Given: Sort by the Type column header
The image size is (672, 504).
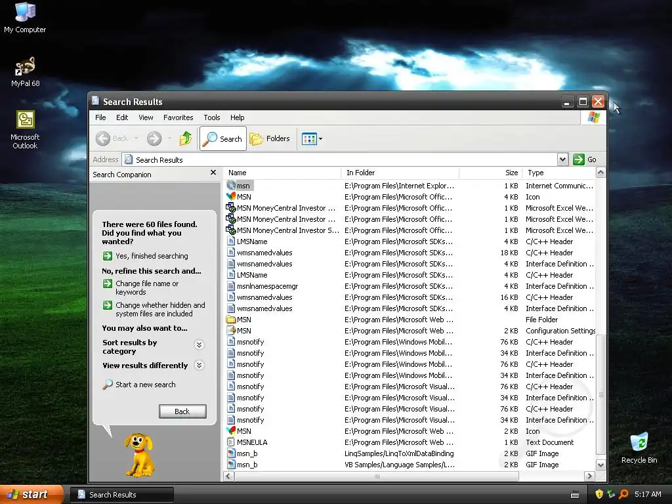Looking at the screenshot, I should click(559, 173).
